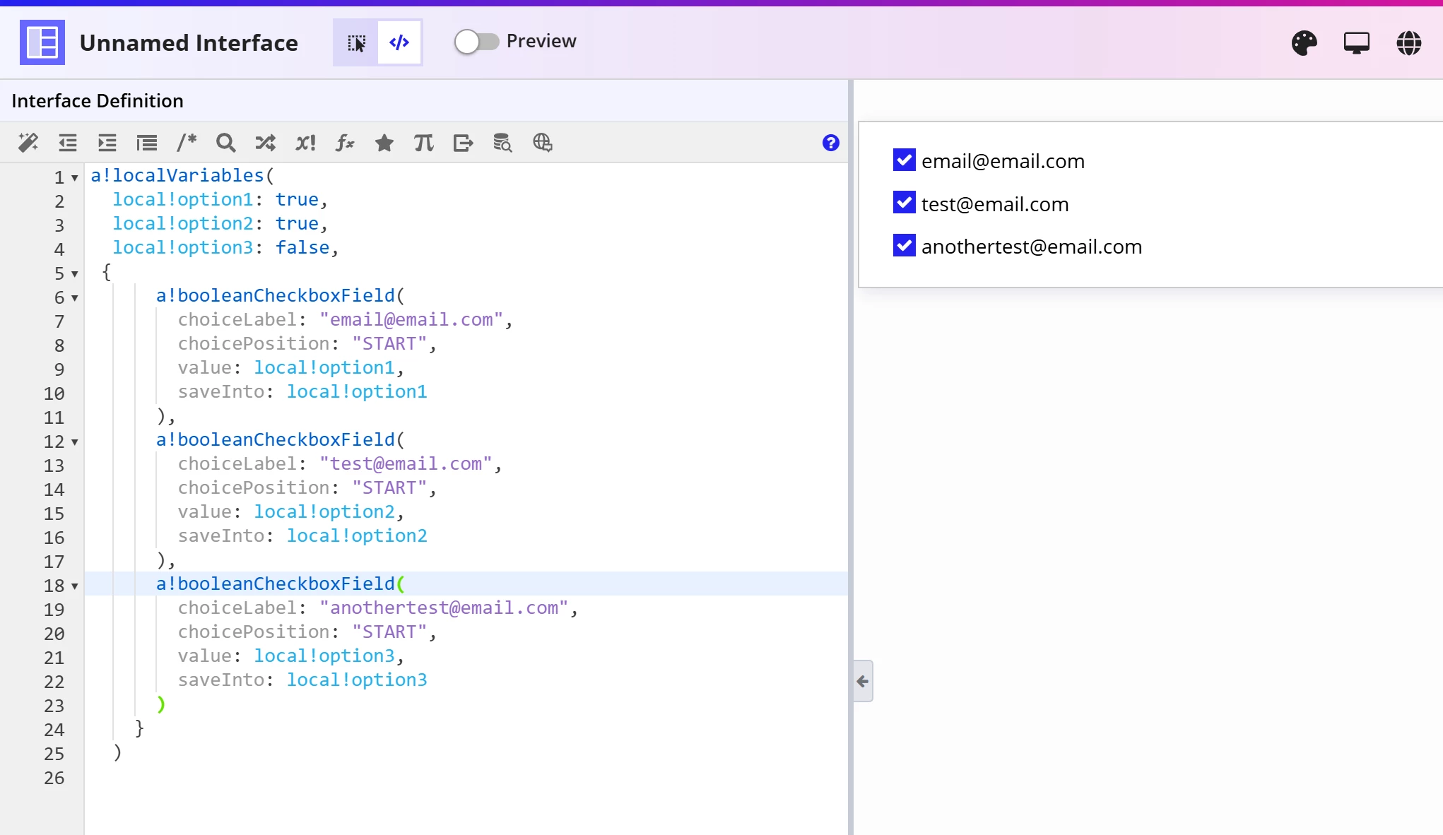Image resolution: width=1443 pixels, height=835 pixels.
Task: Open the color palette theme settings
Action: [x=1304, y=43]
